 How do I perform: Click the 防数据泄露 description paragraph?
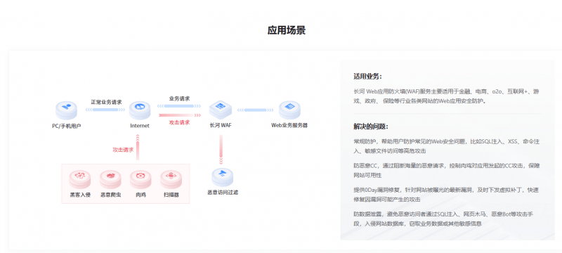point(444,219)
